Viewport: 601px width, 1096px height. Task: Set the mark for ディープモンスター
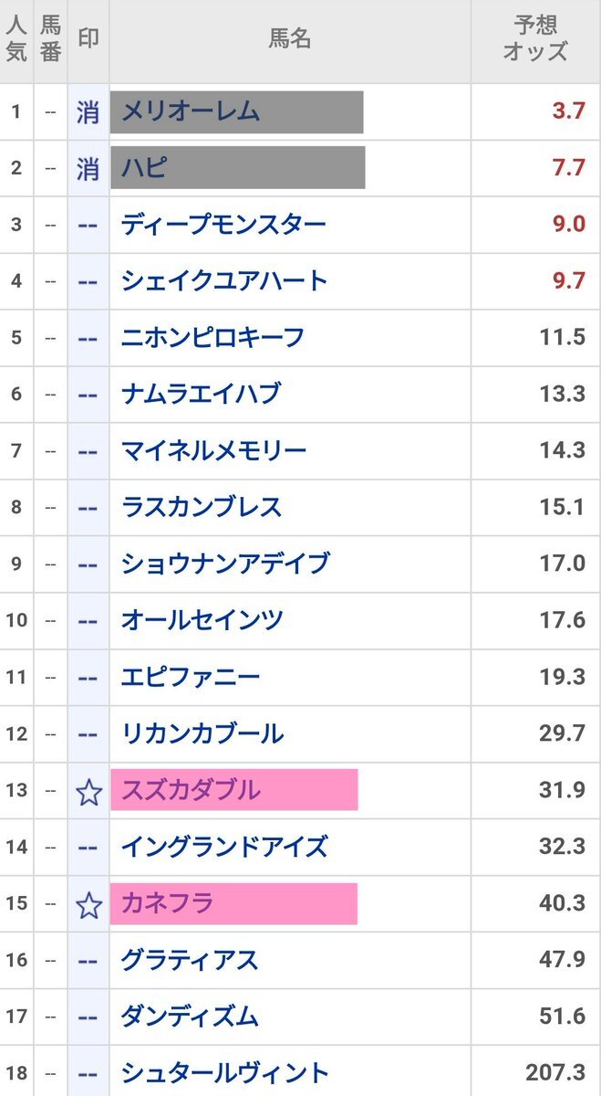click(x=88, y=225)
